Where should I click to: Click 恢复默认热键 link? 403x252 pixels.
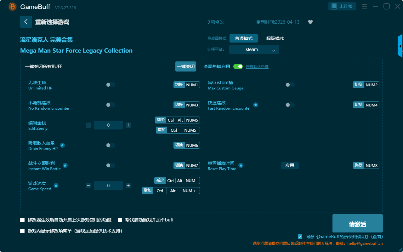(257, 67)
